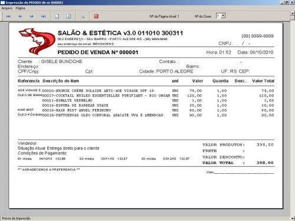This screenshot has height=221, width=295.
Task: Print the order document
Action: tap(83, 17)
